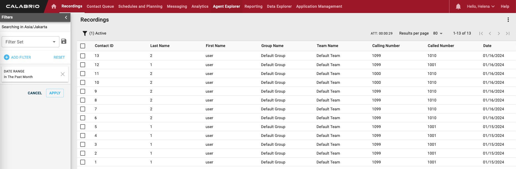The width and height of the screenshot is (516, 169).
Task: Open the Data Explorer tab
Action: tap(279, 6)
